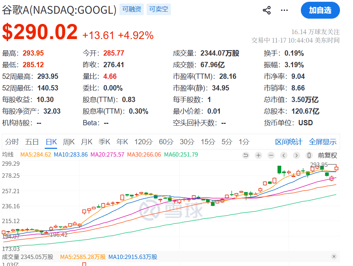This screenshot has width=353, height=266.
Task: Zoom out the chart with minus icon
Action: pos(271,155)
